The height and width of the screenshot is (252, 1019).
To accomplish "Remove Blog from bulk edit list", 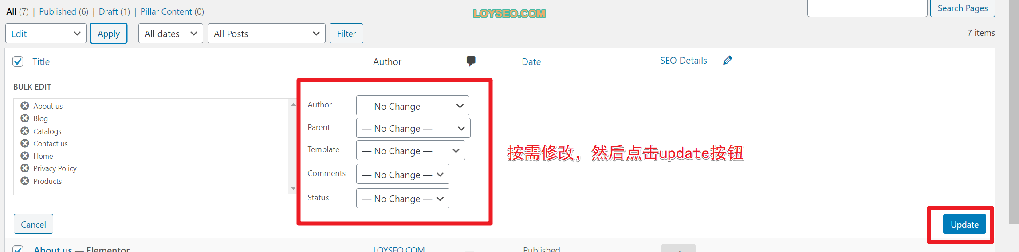I will (25, 118).
